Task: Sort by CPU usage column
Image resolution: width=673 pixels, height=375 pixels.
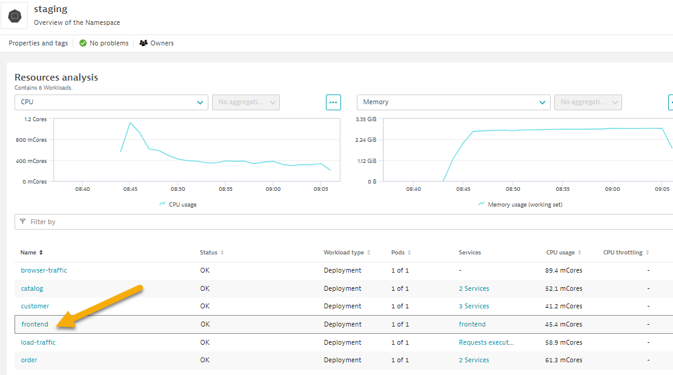Action: click(579, 253)
